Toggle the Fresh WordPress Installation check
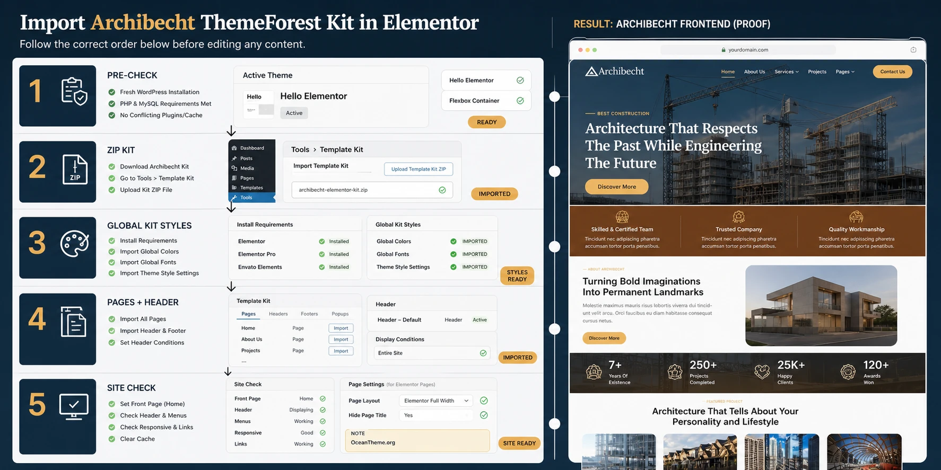 tap(112, 92)
